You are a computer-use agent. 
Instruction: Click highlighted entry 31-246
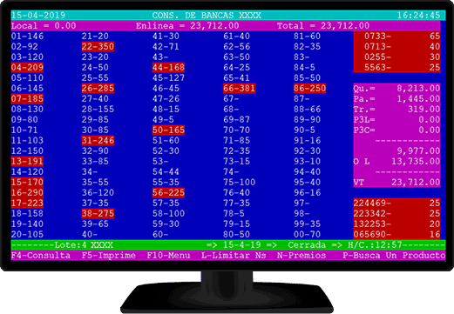point(98,141)
